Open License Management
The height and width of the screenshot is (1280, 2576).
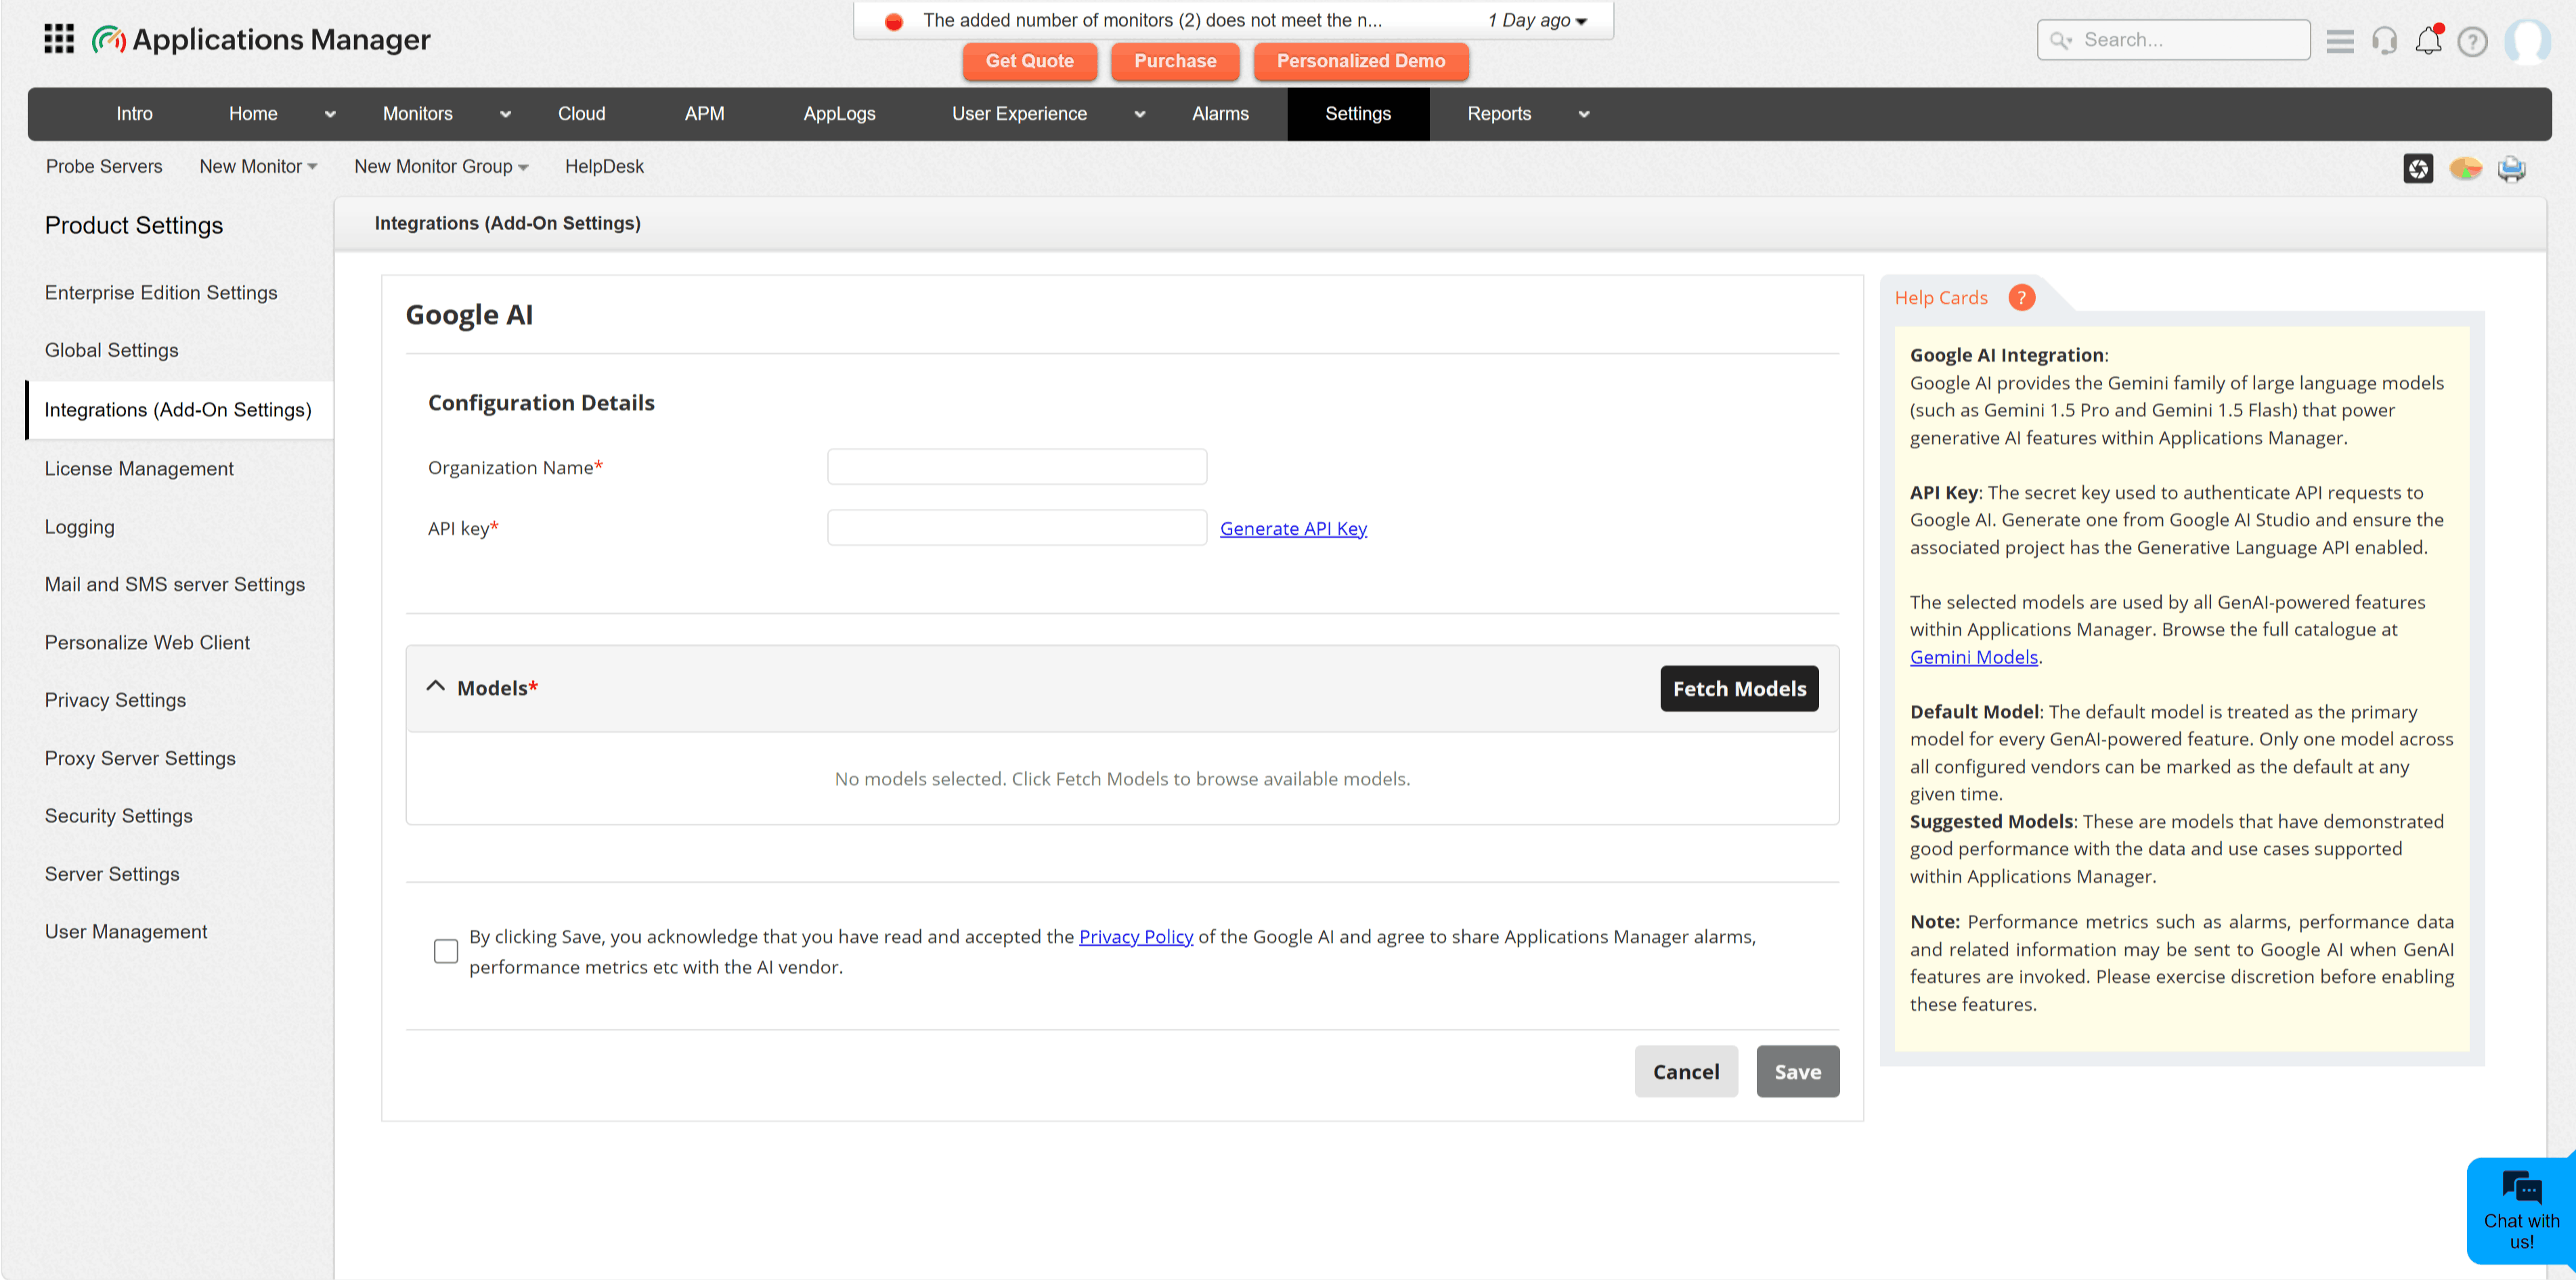coord(139,468)
